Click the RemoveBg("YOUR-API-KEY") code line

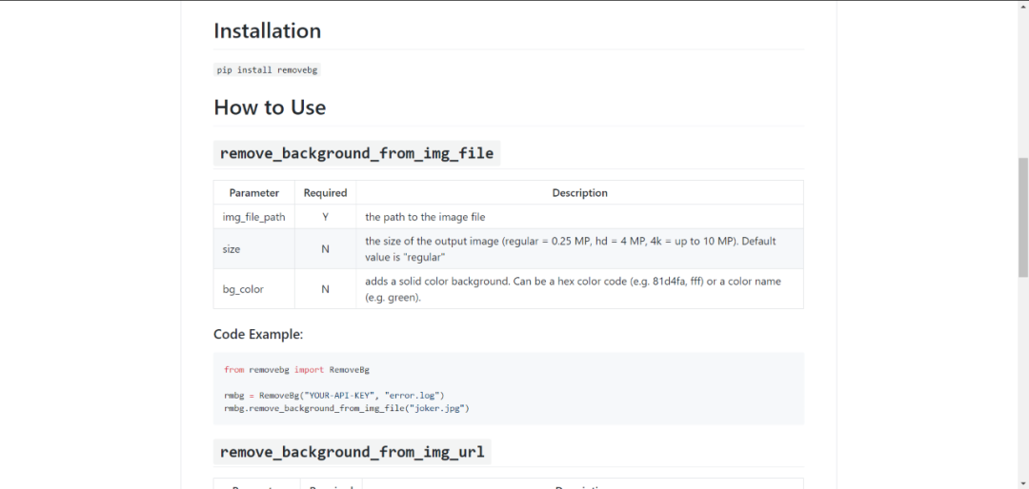click(334, 395)
